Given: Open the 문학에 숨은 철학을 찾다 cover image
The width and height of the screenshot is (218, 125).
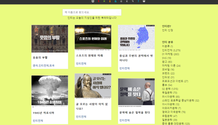Looking at the screenshot, I should 136,93.
